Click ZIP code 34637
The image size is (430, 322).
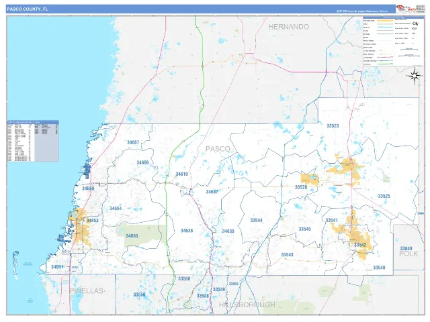212,192
